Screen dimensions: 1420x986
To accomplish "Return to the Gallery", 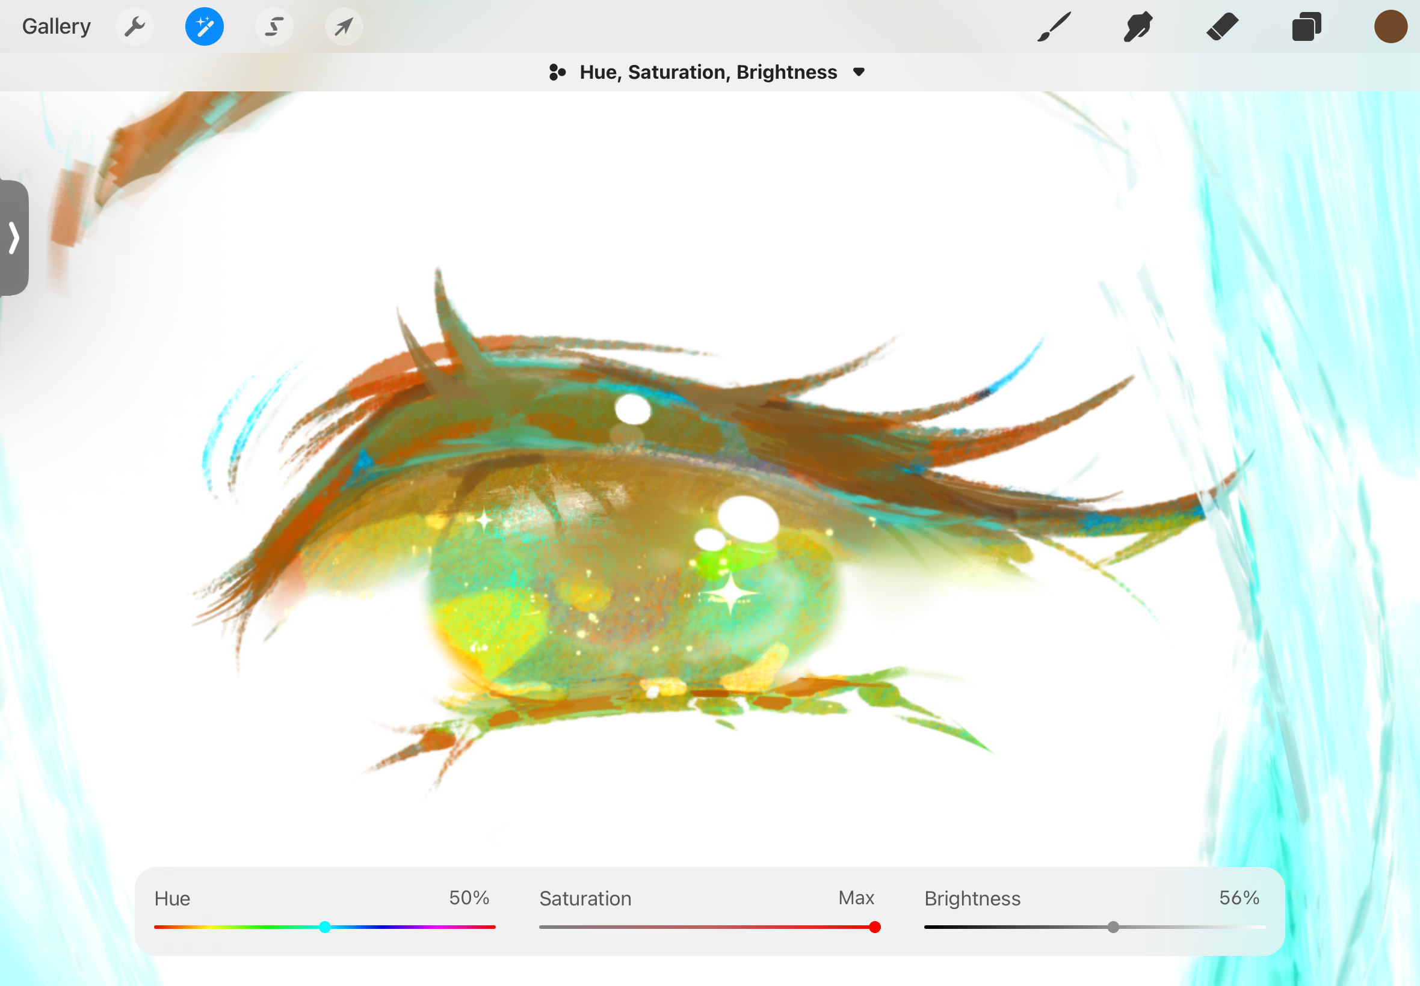I will tap(56, 26).
